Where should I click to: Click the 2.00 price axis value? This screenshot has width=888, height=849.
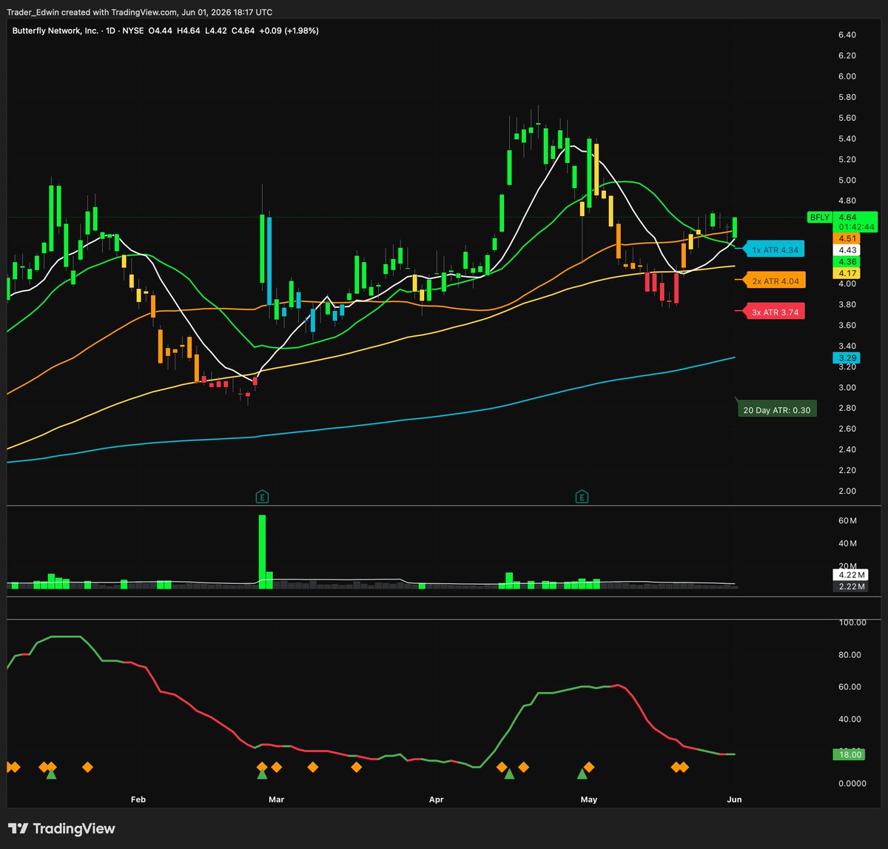pyautogui.click(x=847, y=491)
